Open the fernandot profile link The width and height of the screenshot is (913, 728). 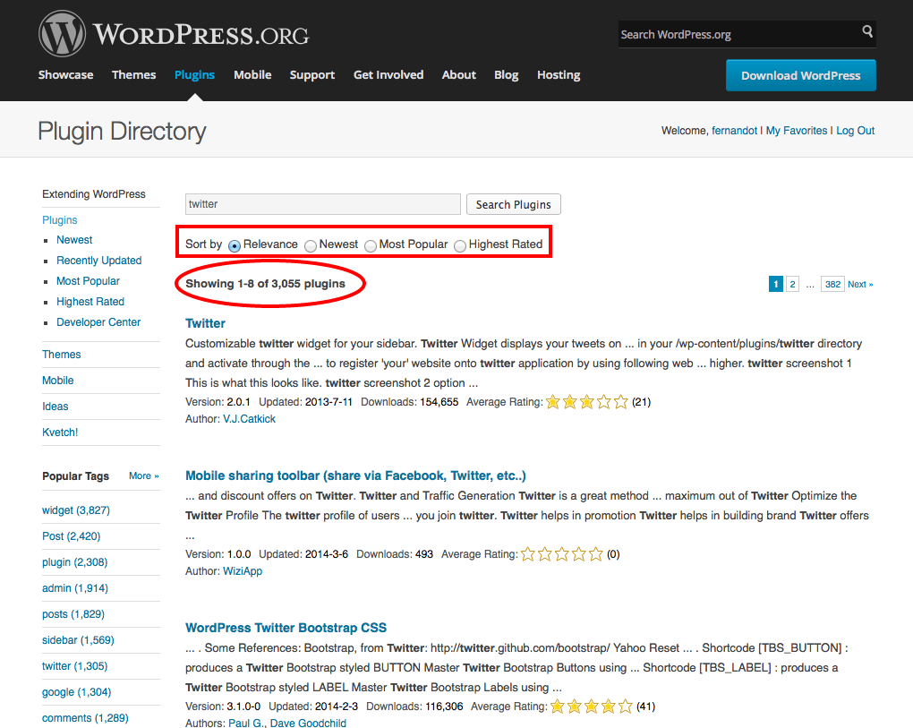[734, 131]
